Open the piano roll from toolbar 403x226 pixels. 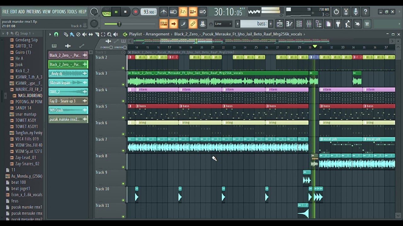click(x=289, y=24)
